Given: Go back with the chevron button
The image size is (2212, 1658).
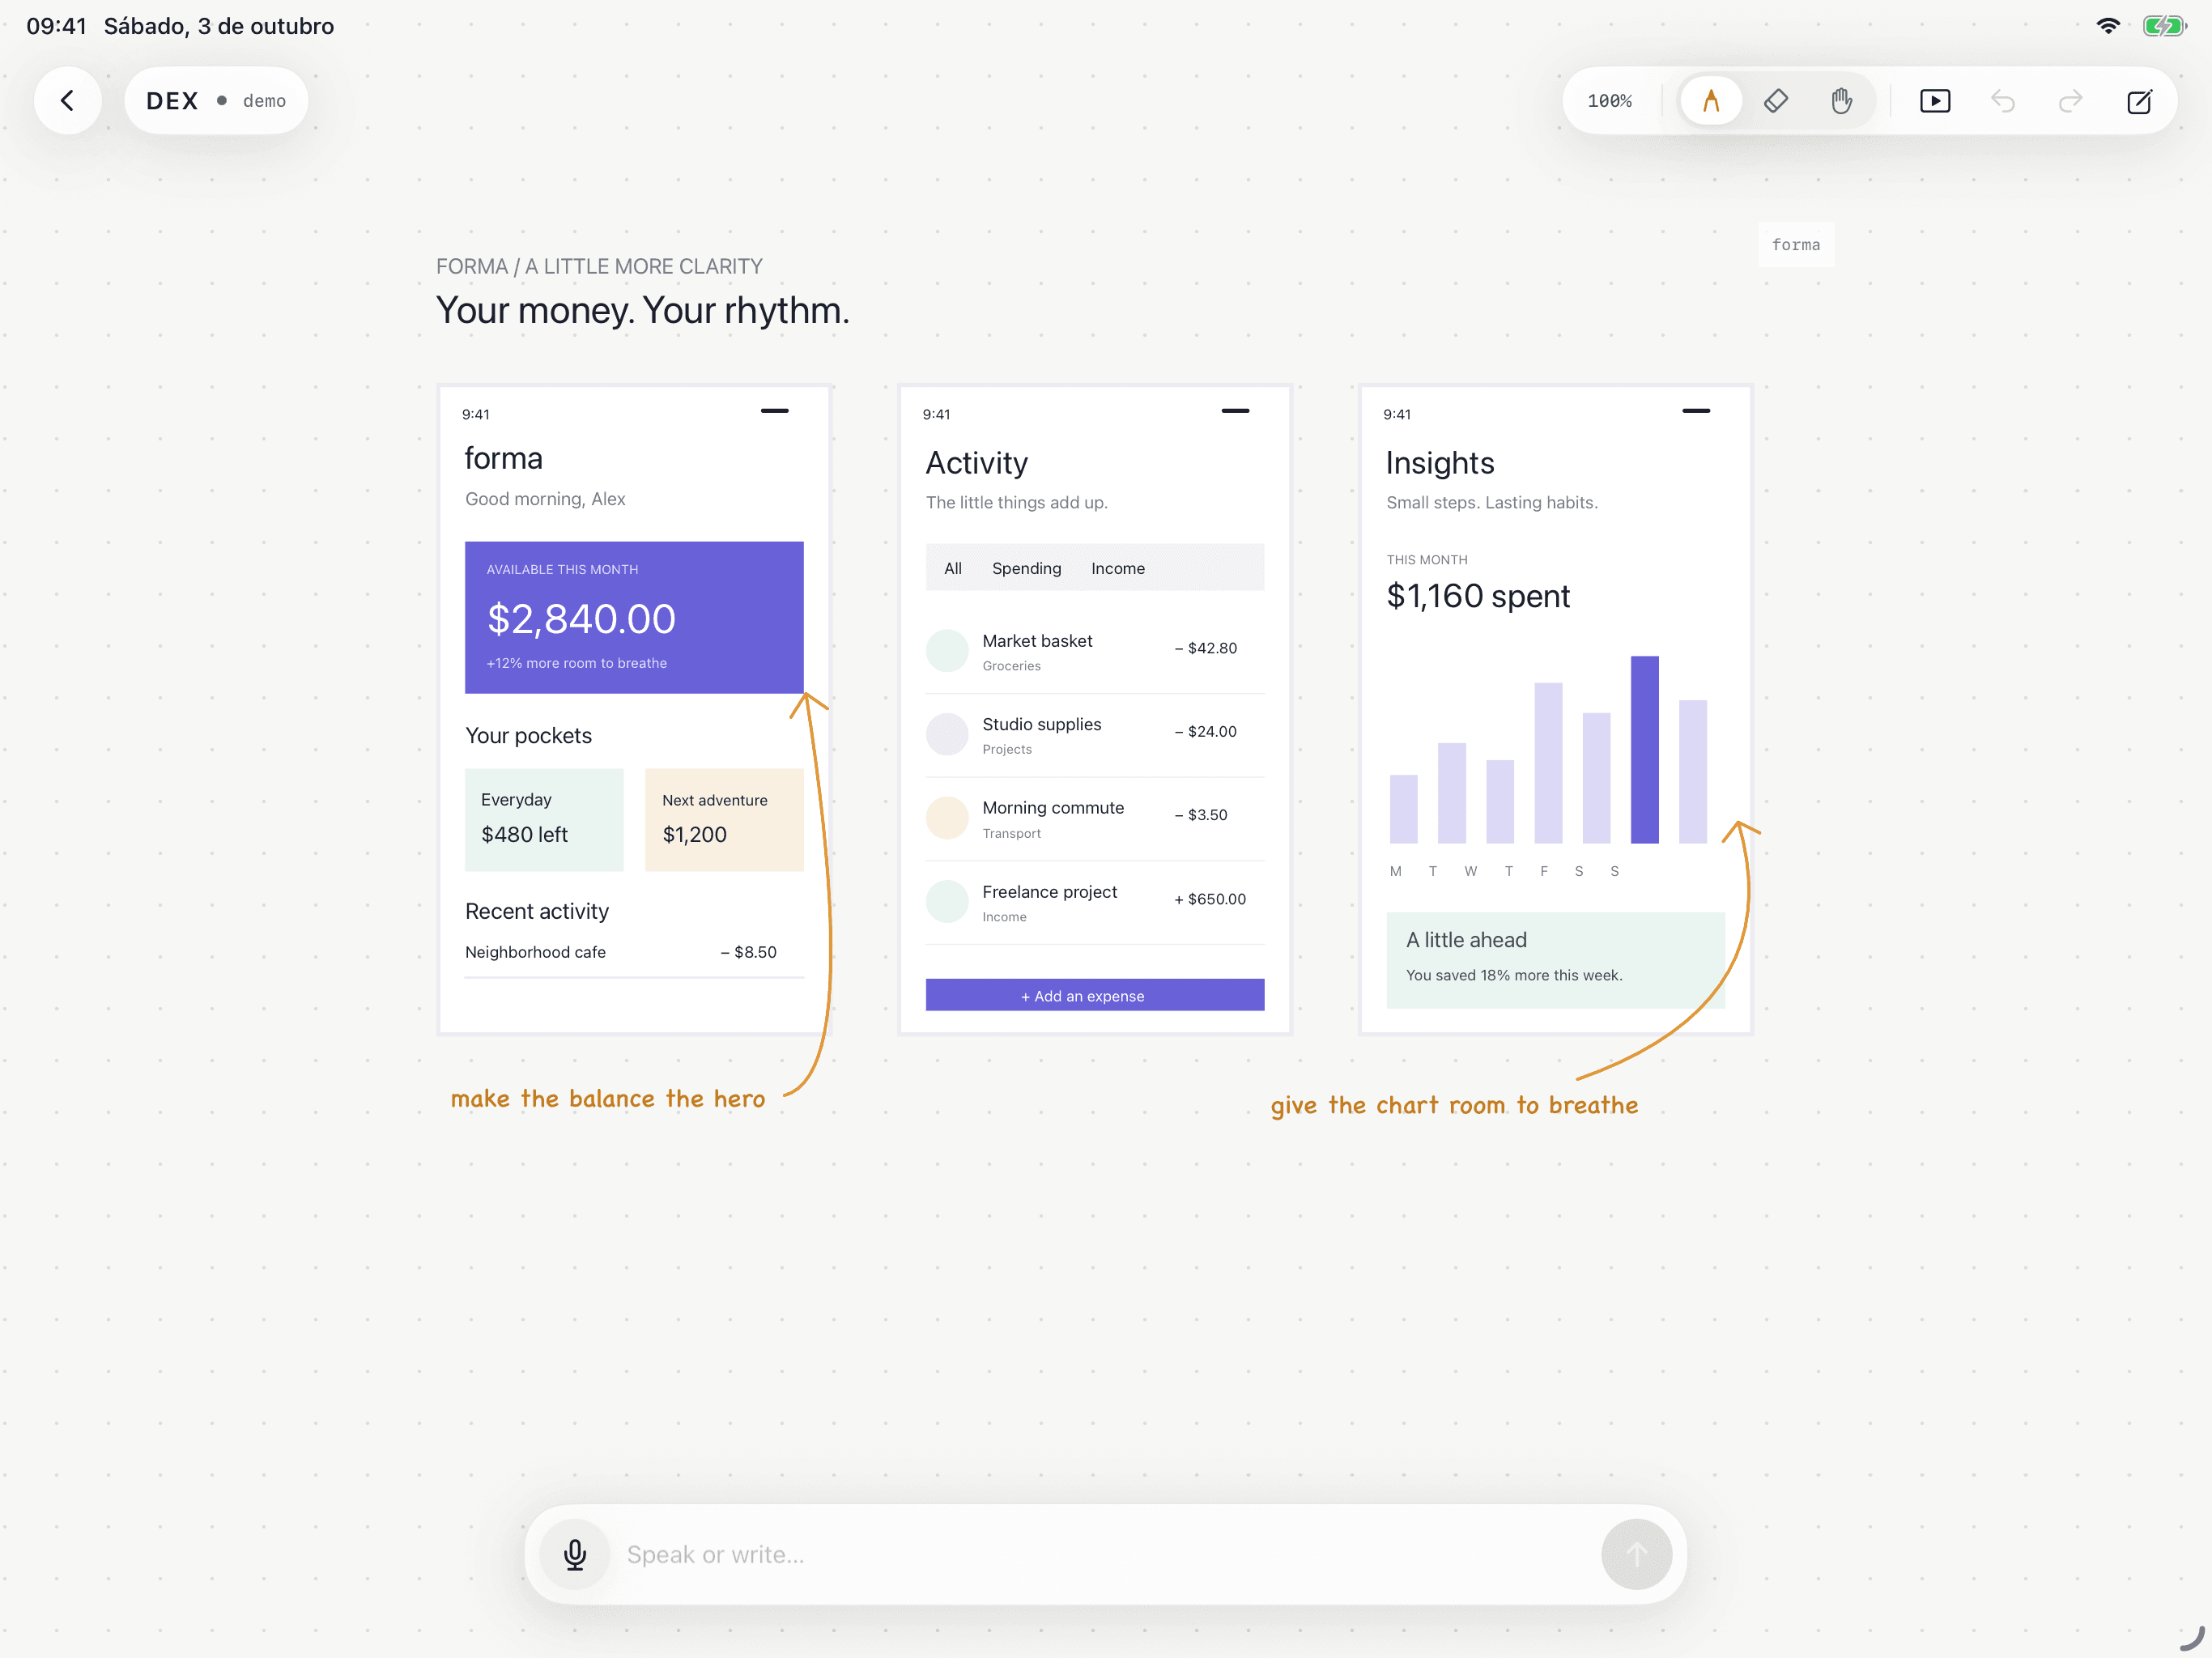Looking at the screenshot, I should (x=68, y=101).
